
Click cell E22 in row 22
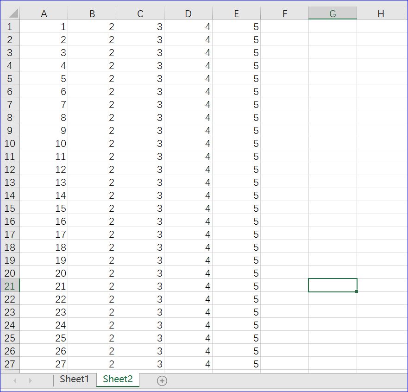coord(236,298)
